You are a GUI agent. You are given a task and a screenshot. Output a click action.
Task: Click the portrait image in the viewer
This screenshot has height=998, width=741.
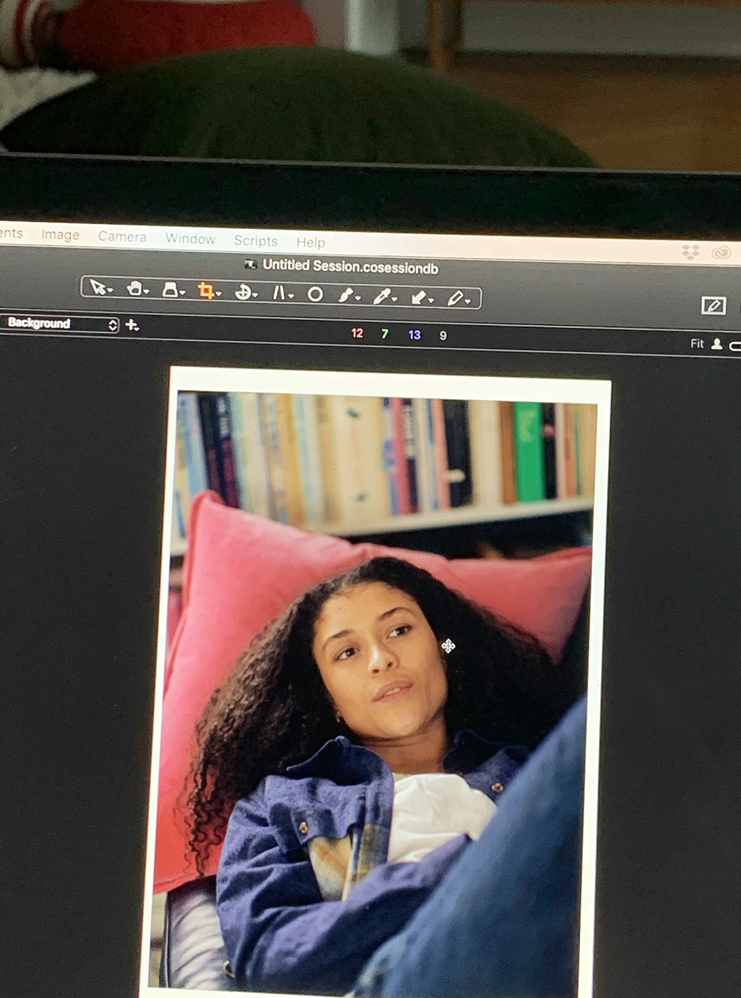(380, 679)
